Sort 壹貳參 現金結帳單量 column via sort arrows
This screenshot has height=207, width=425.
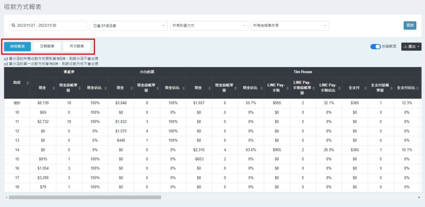point(79,88)
